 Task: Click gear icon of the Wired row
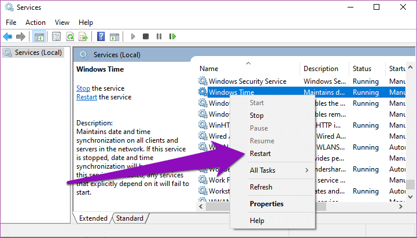[203, 136]
